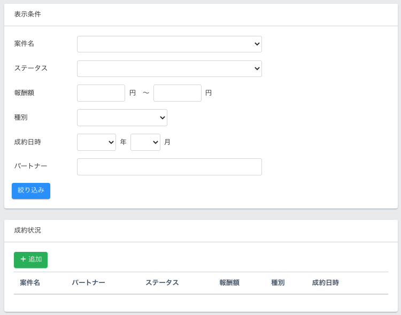Click the パートナー table column header
This screenshot has width=401, height=315.
[88, 282]
